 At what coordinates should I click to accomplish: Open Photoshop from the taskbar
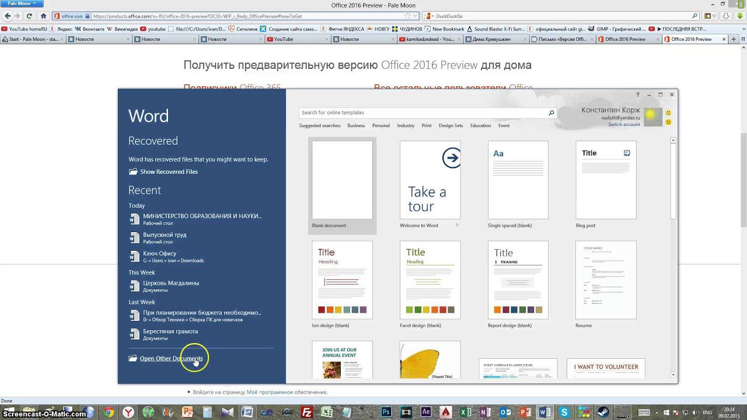(386, 412)
